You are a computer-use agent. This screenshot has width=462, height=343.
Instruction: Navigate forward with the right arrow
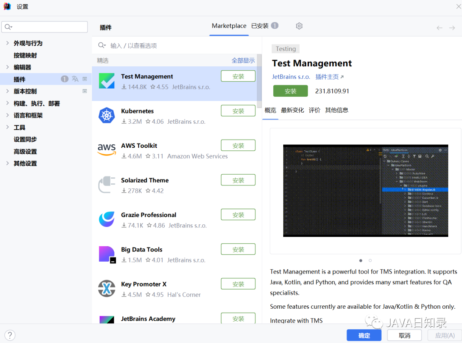tap(452, 28)
